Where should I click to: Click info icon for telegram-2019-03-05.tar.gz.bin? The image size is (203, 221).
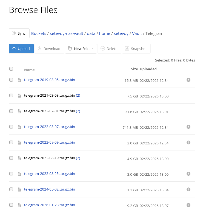click(x=188, y=80)
